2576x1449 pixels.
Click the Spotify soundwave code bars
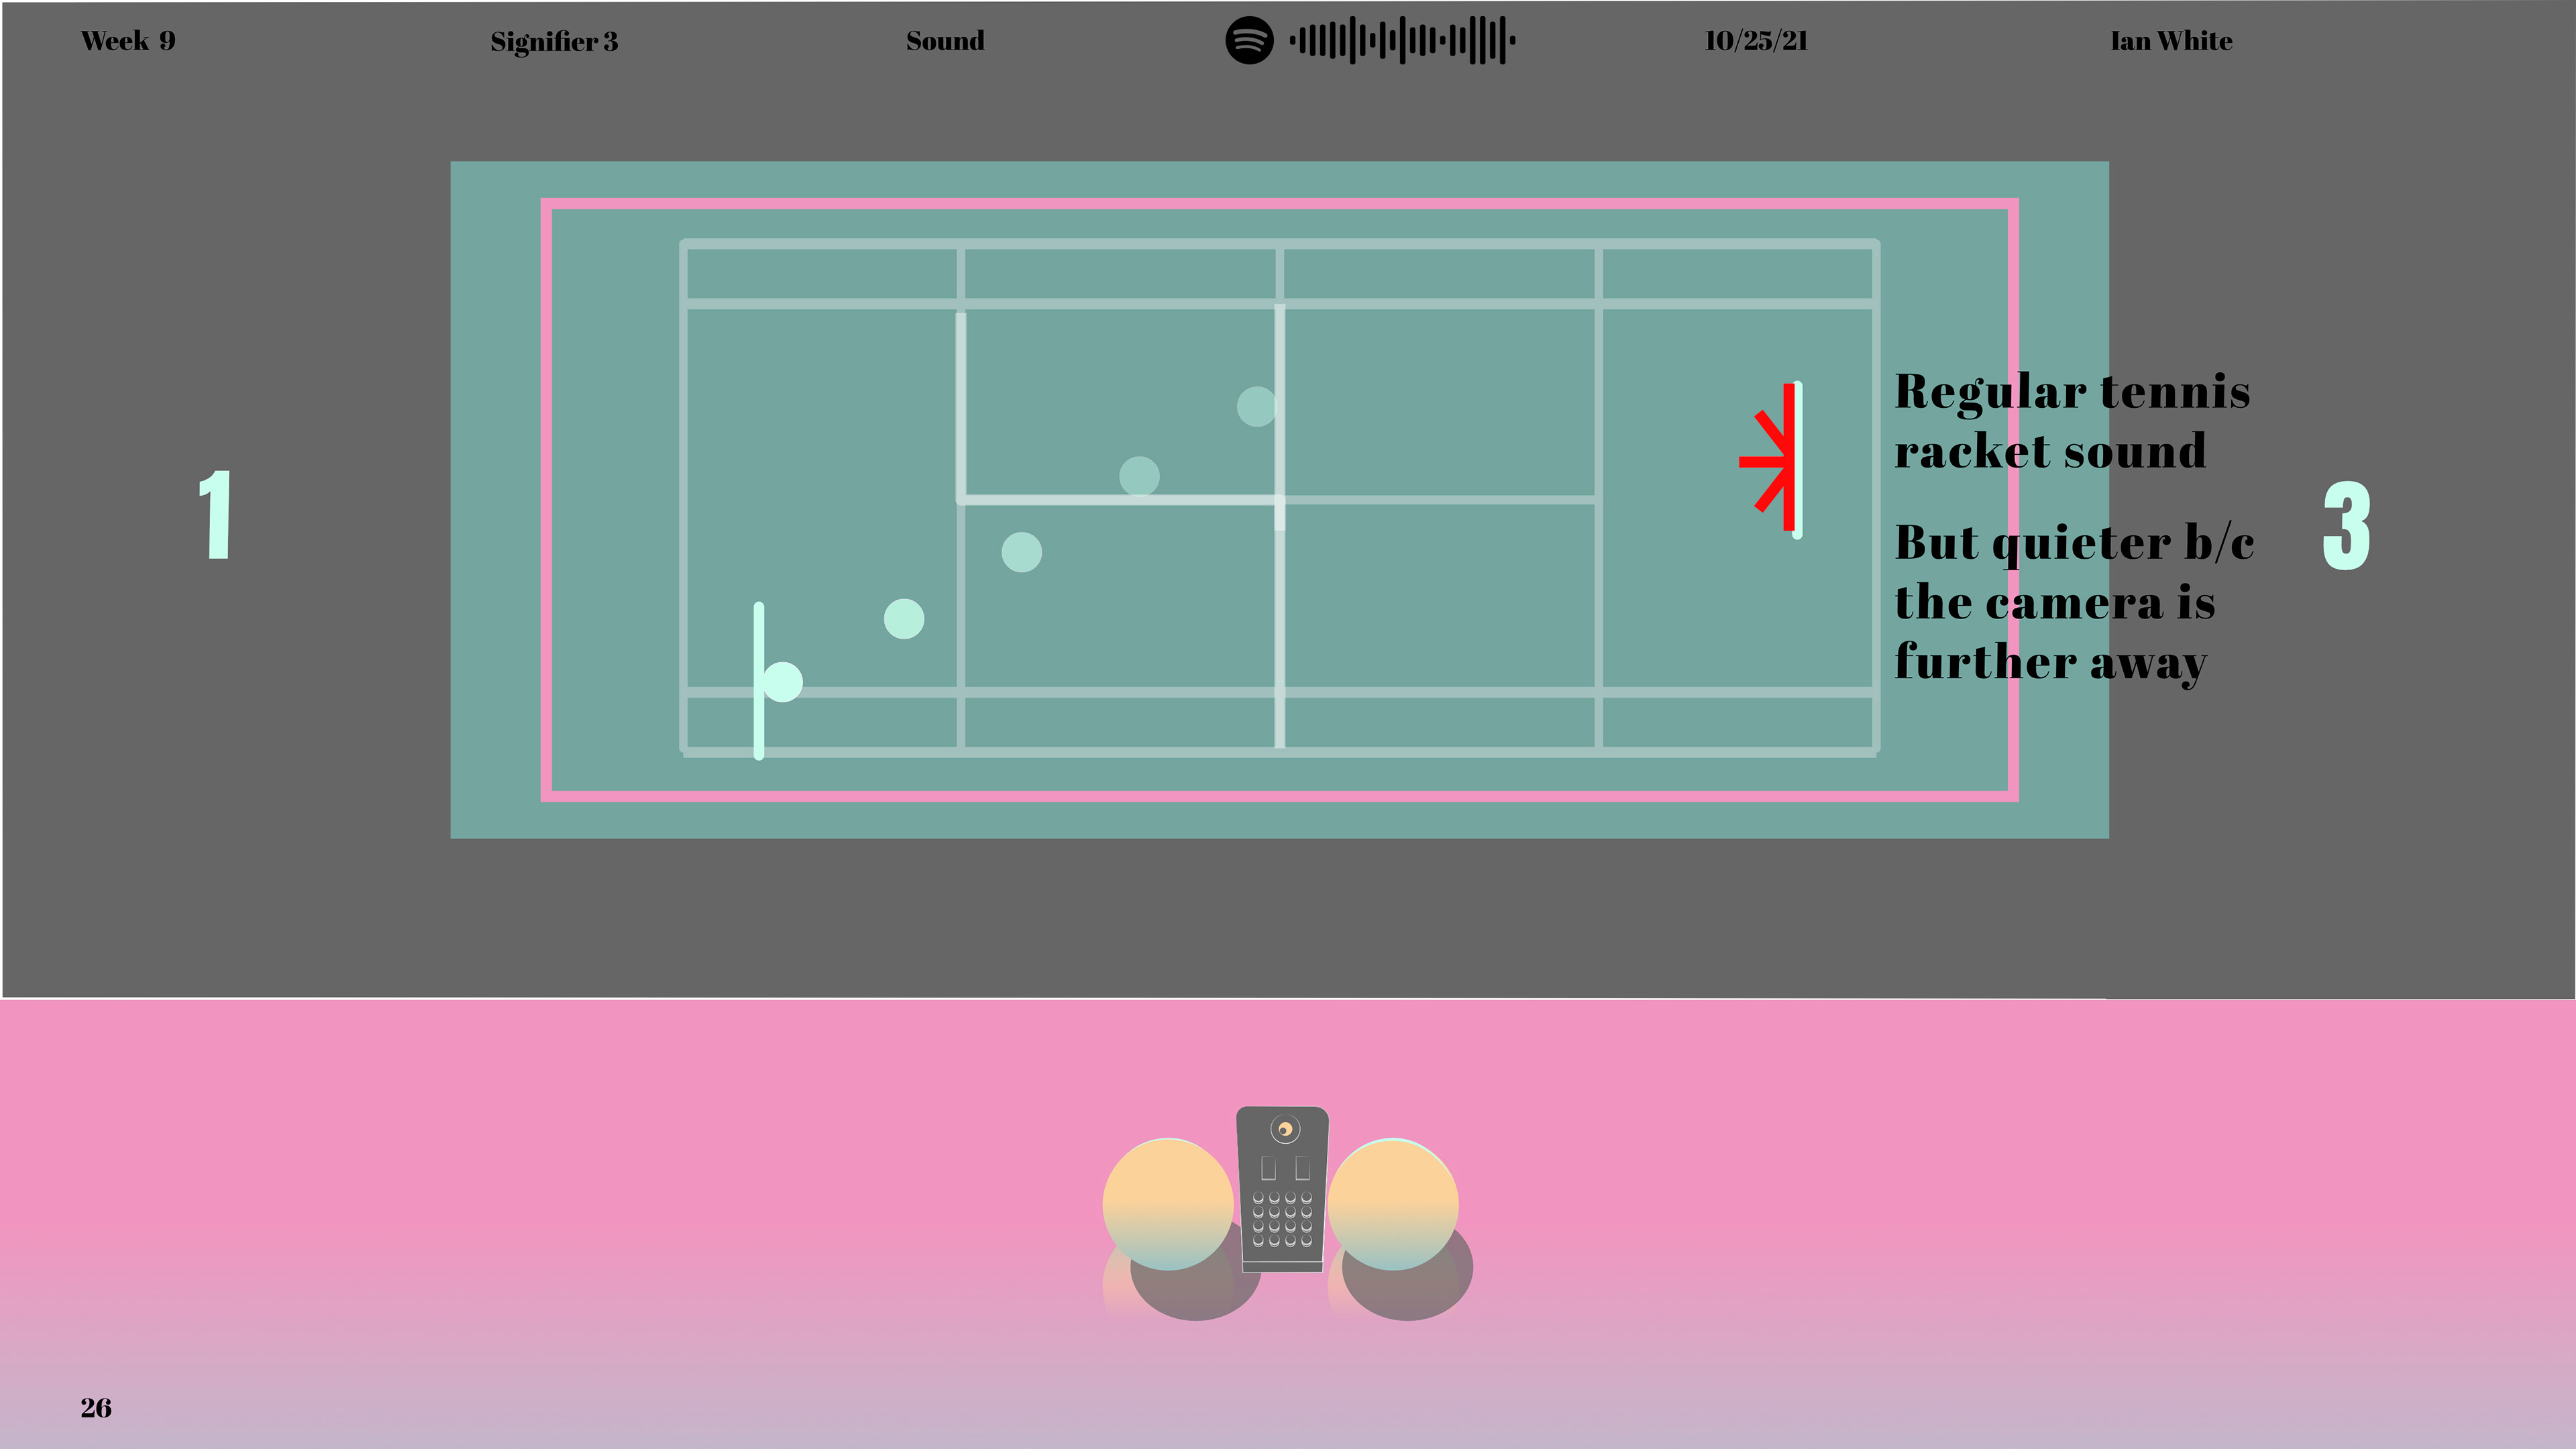point(1402,41)
